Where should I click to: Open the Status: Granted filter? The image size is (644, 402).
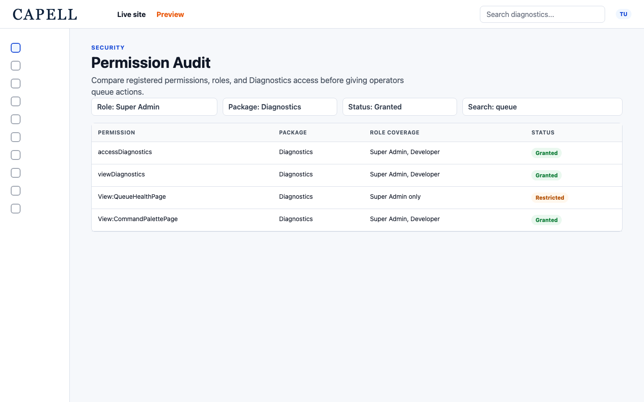400,107
